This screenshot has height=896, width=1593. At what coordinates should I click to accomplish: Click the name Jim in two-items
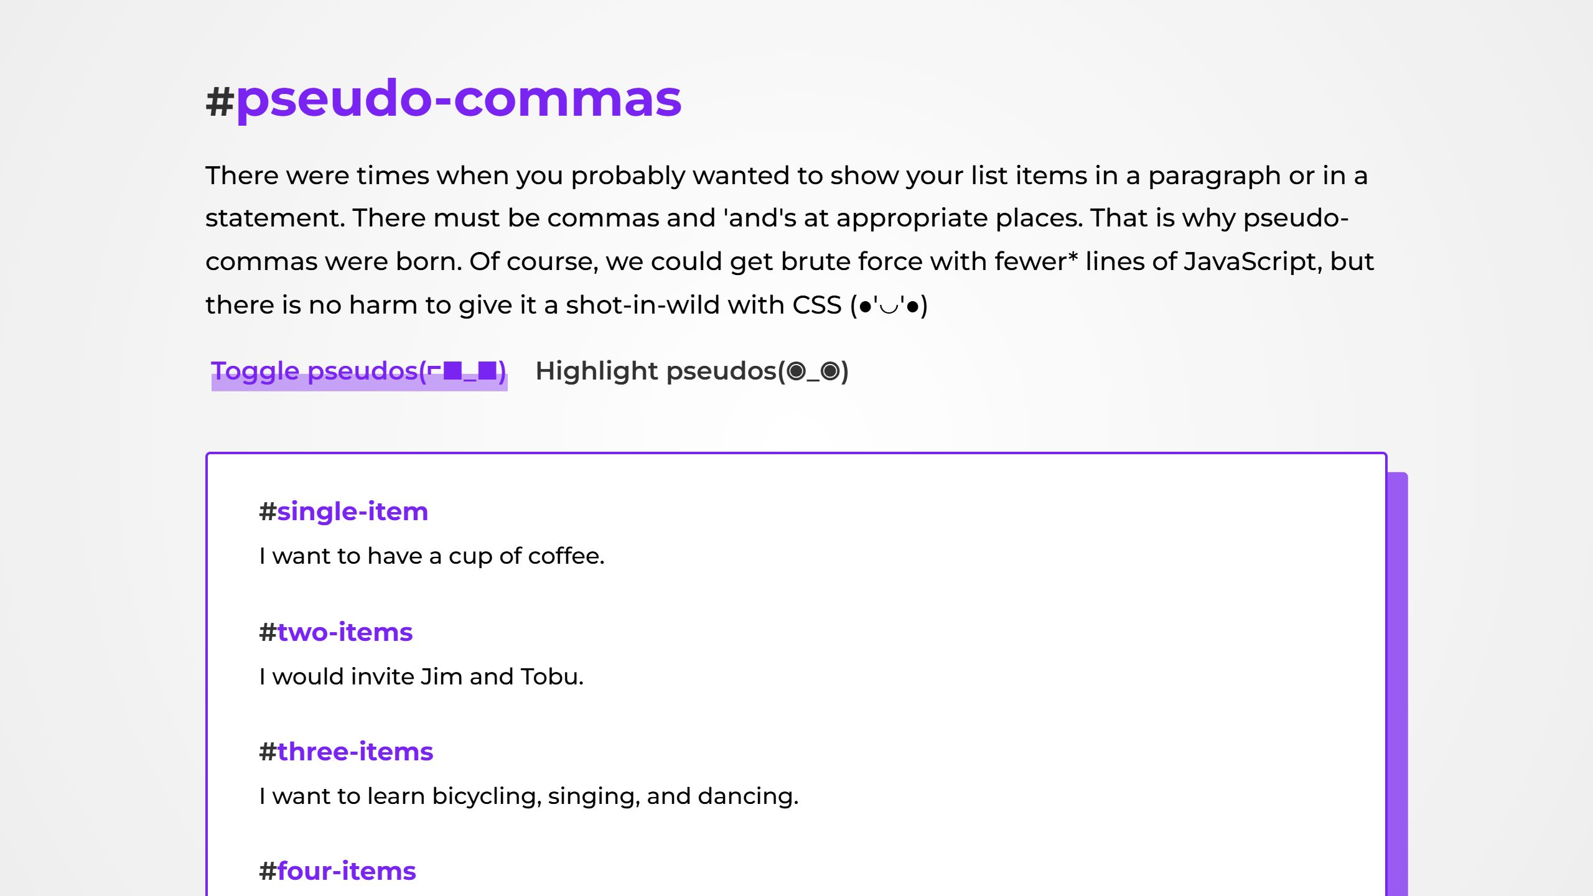coord(441,676)
